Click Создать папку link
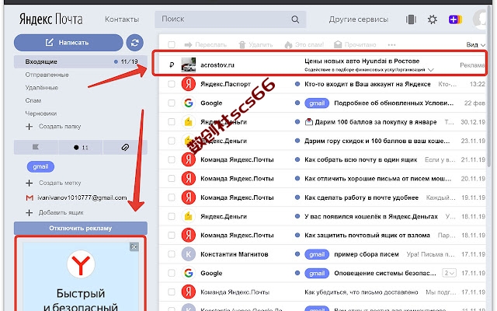The height and width of the screenshot is (311, 497). pyautogui.click(x=54, y=126)
